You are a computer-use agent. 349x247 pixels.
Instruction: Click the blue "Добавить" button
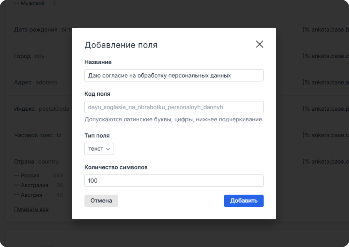(244, 201)
